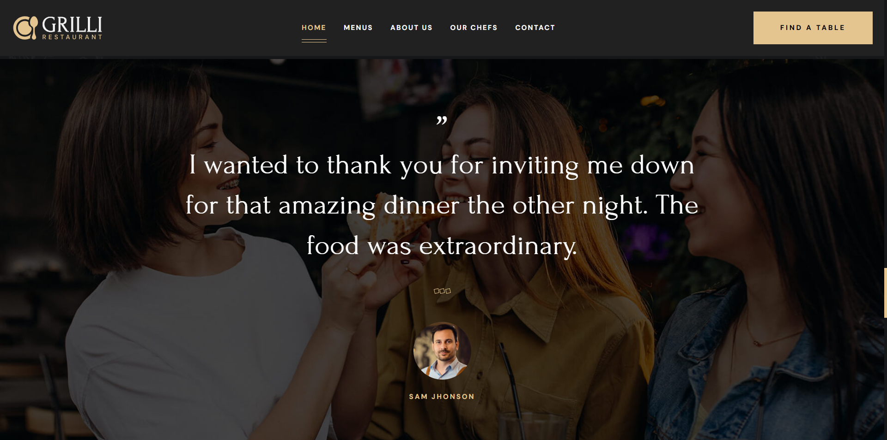Click the SAM JHONSON name label

point(442,397)
